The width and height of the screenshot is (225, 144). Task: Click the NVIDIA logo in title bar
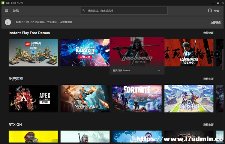click(x=3, y=3)
